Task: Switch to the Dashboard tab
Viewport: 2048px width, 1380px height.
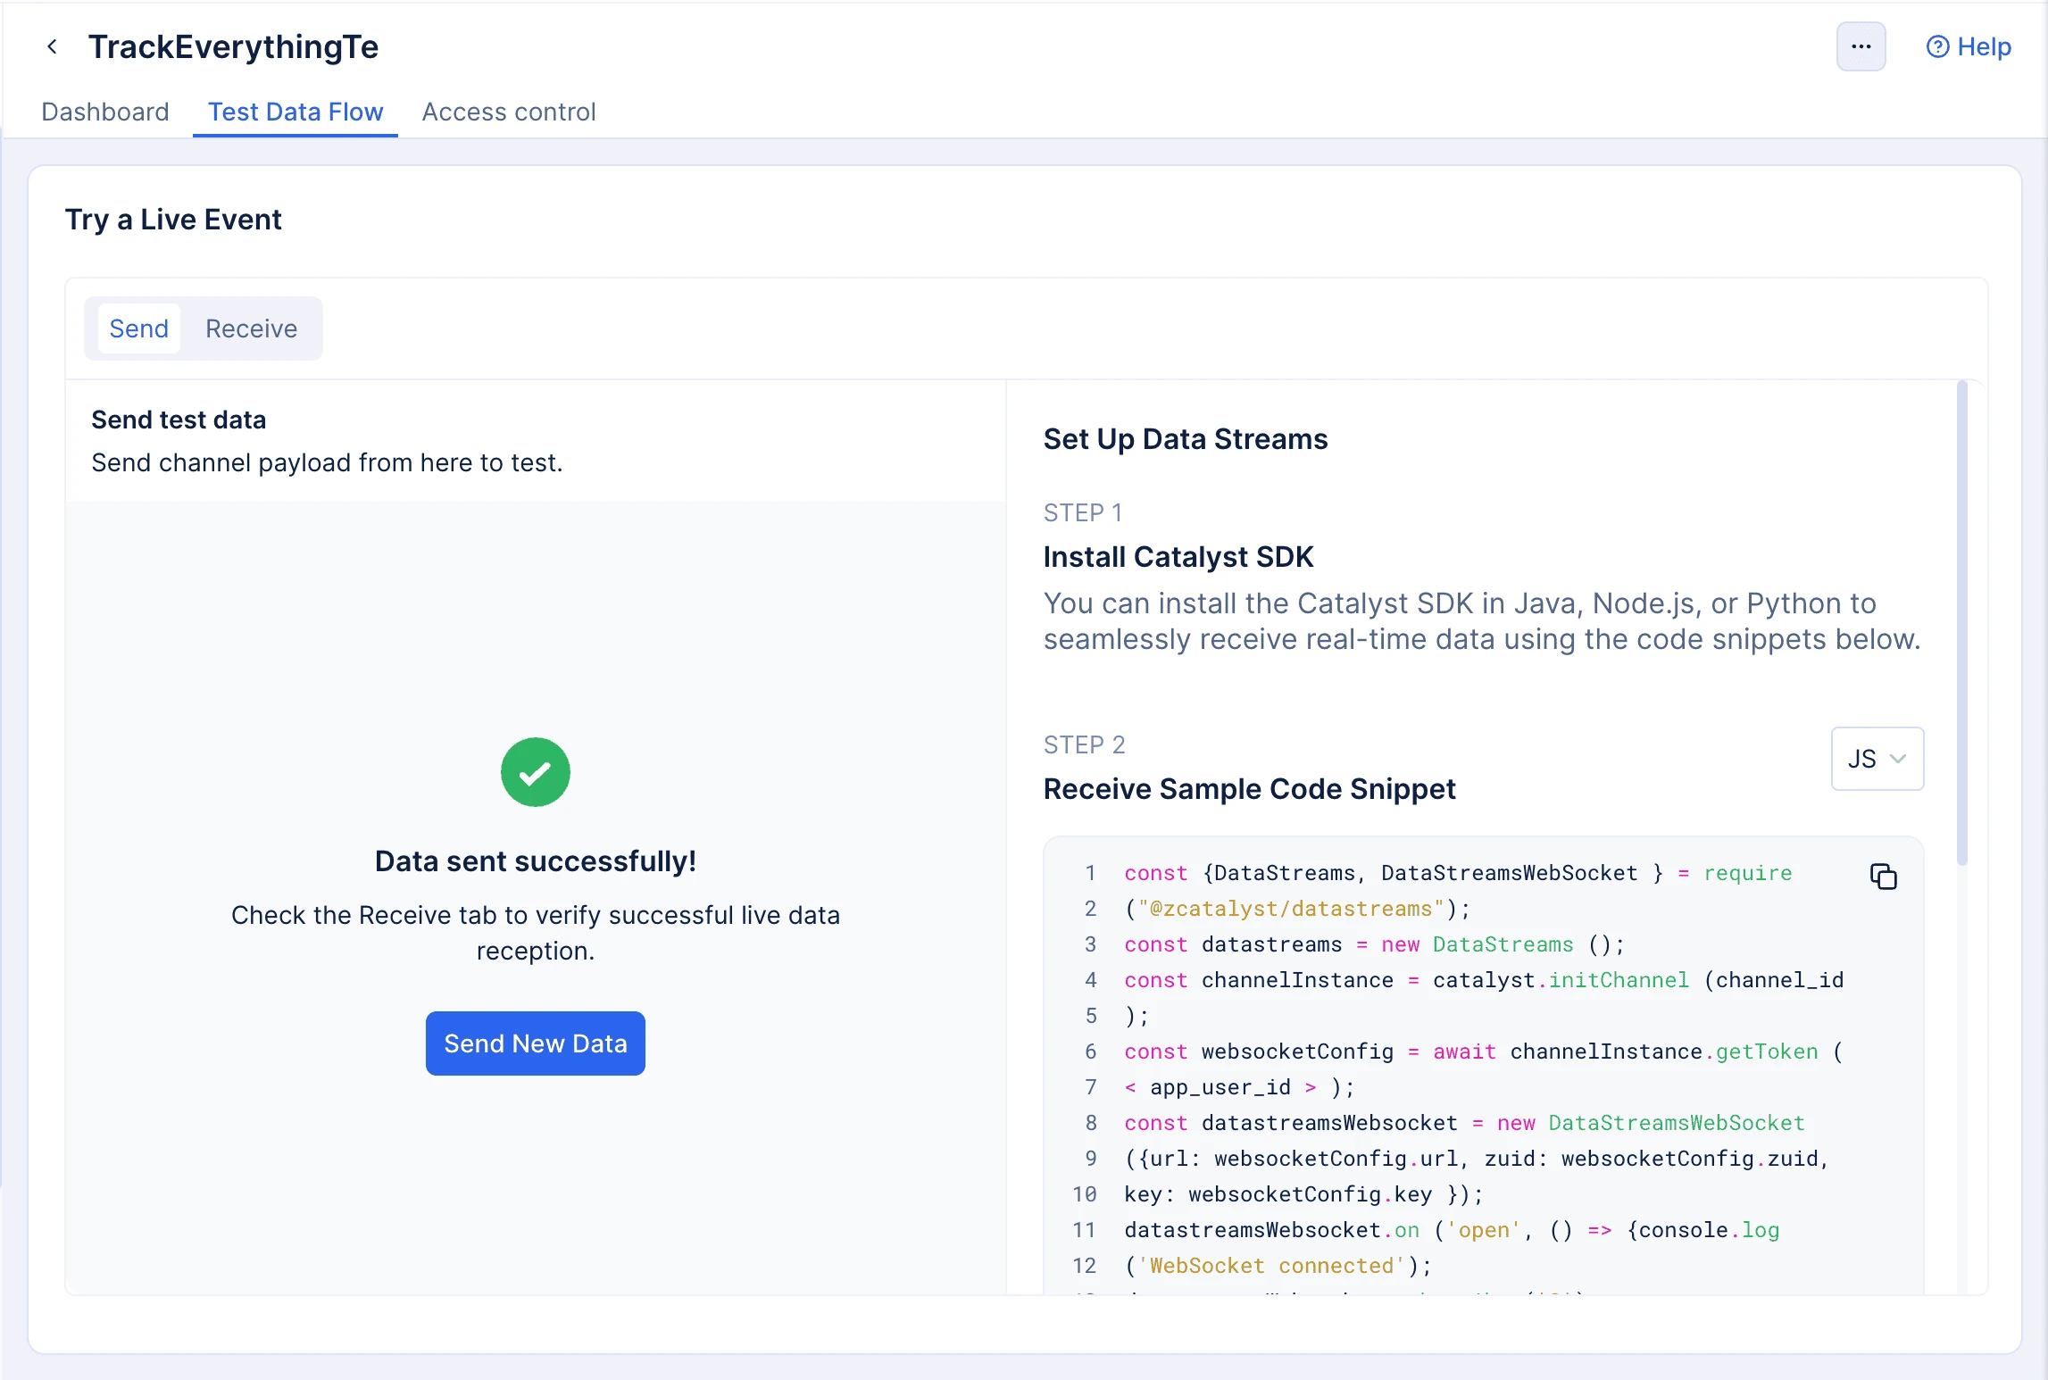Action: [x=105, y=112]
